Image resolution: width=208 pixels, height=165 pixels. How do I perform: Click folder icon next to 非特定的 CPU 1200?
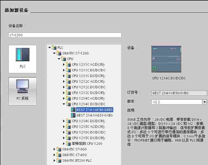(x=68, y=144)
